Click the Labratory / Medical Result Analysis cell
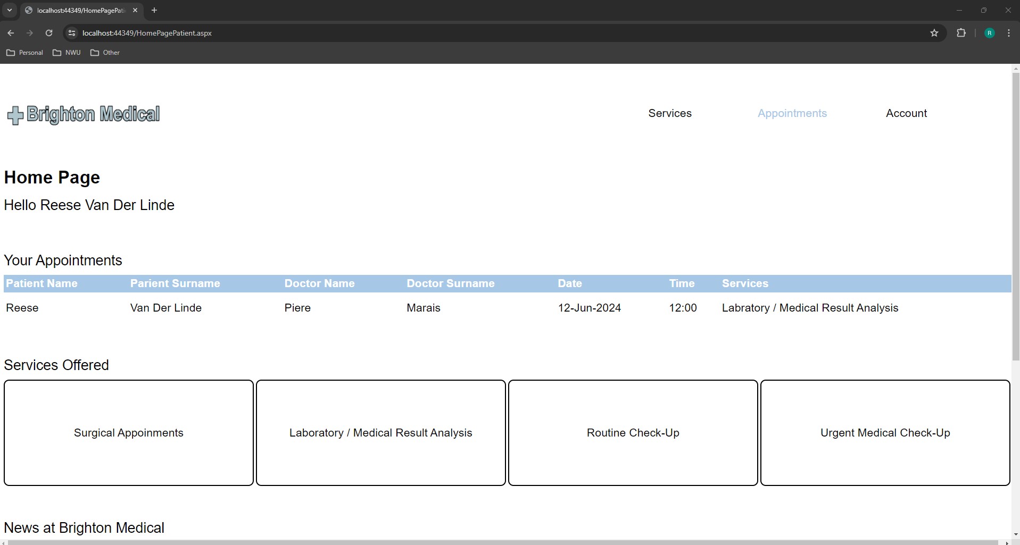1020x545 pixels. (x=810, y=308)
